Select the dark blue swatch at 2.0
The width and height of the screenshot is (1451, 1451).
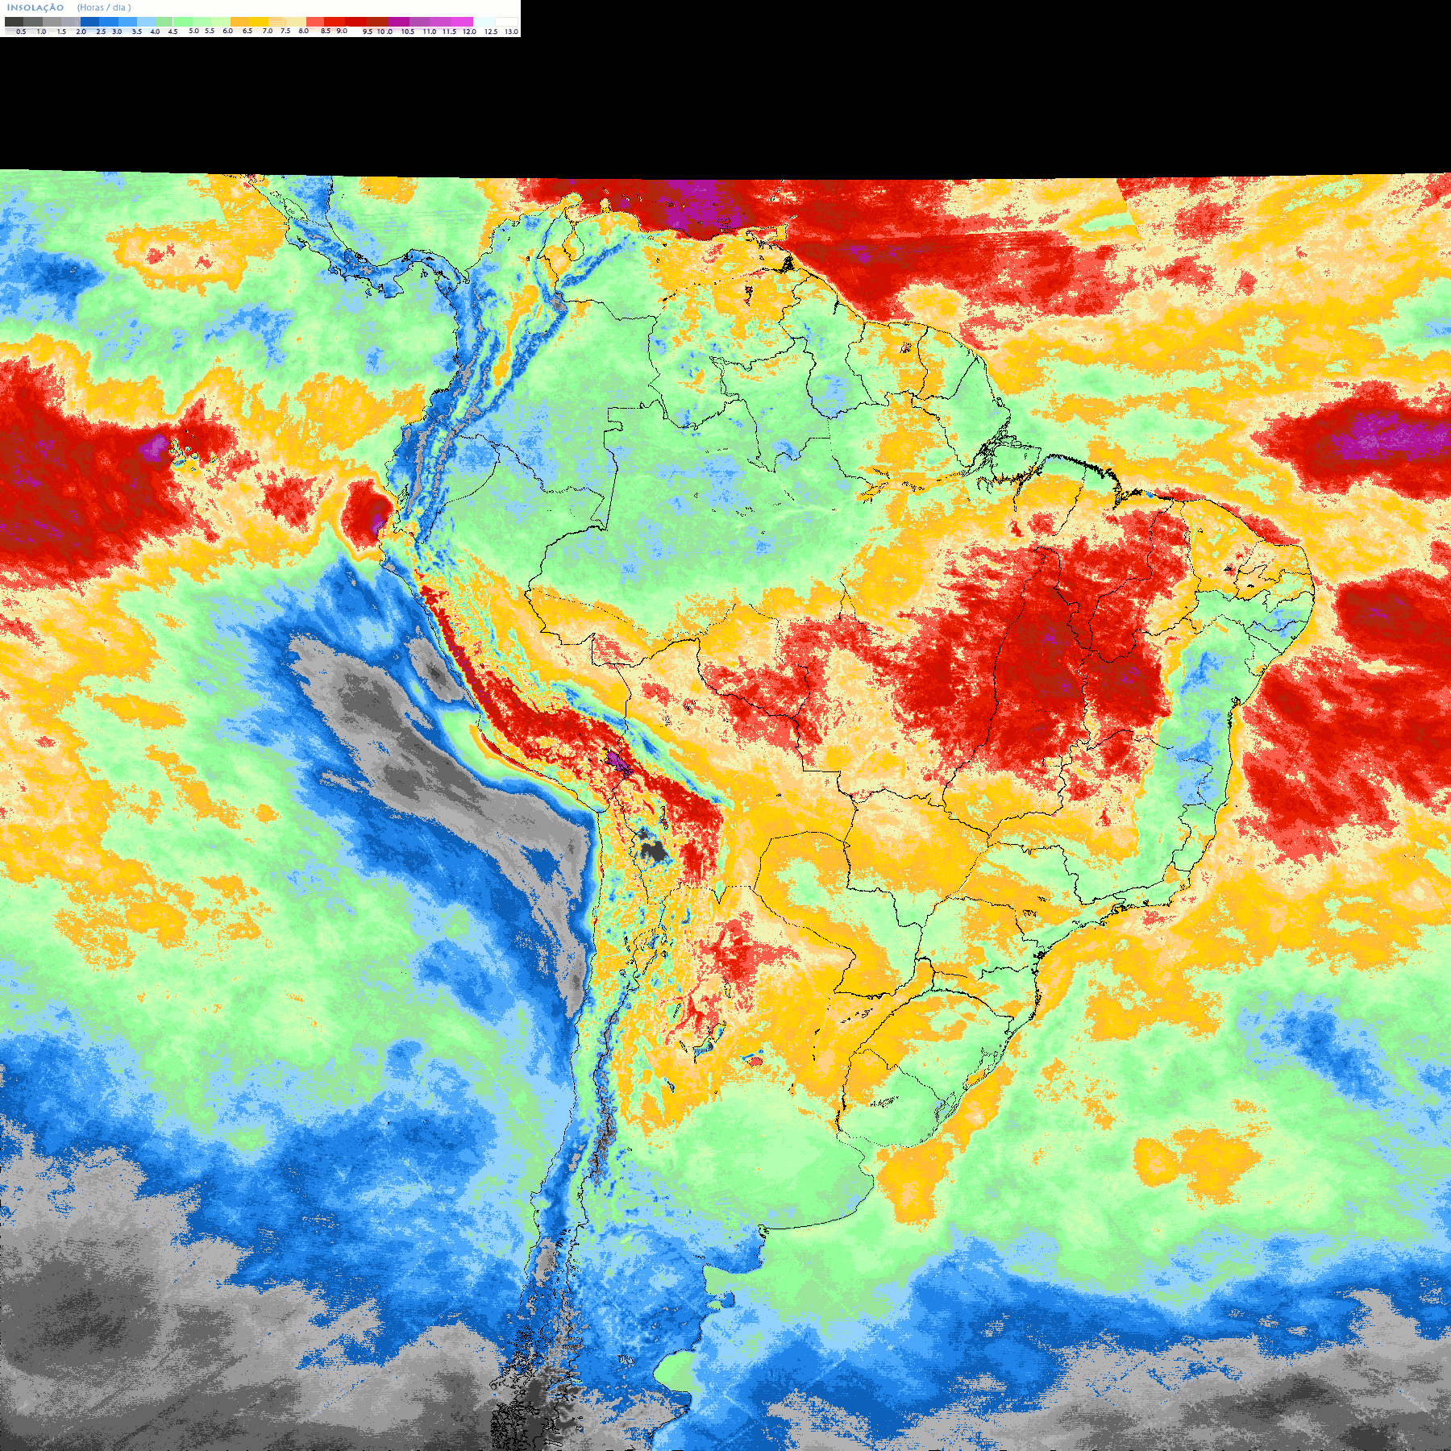(x=89, y=22)
